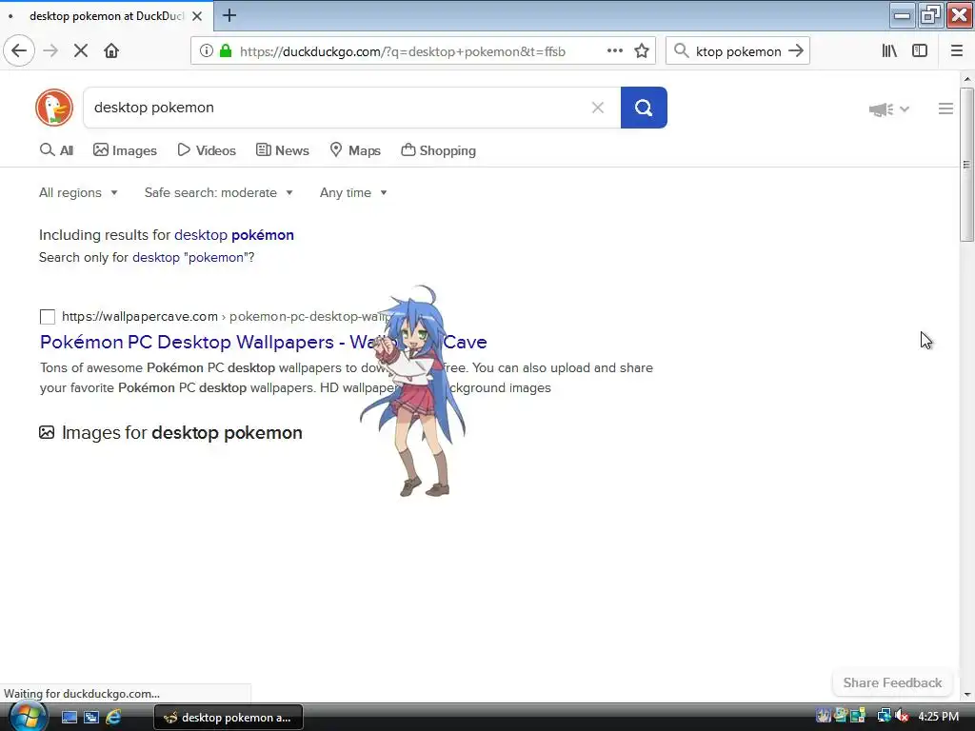Open the megaphone spread menu
Image resolution: width=975 pixels, height=731 pixels.
[888, 109]
